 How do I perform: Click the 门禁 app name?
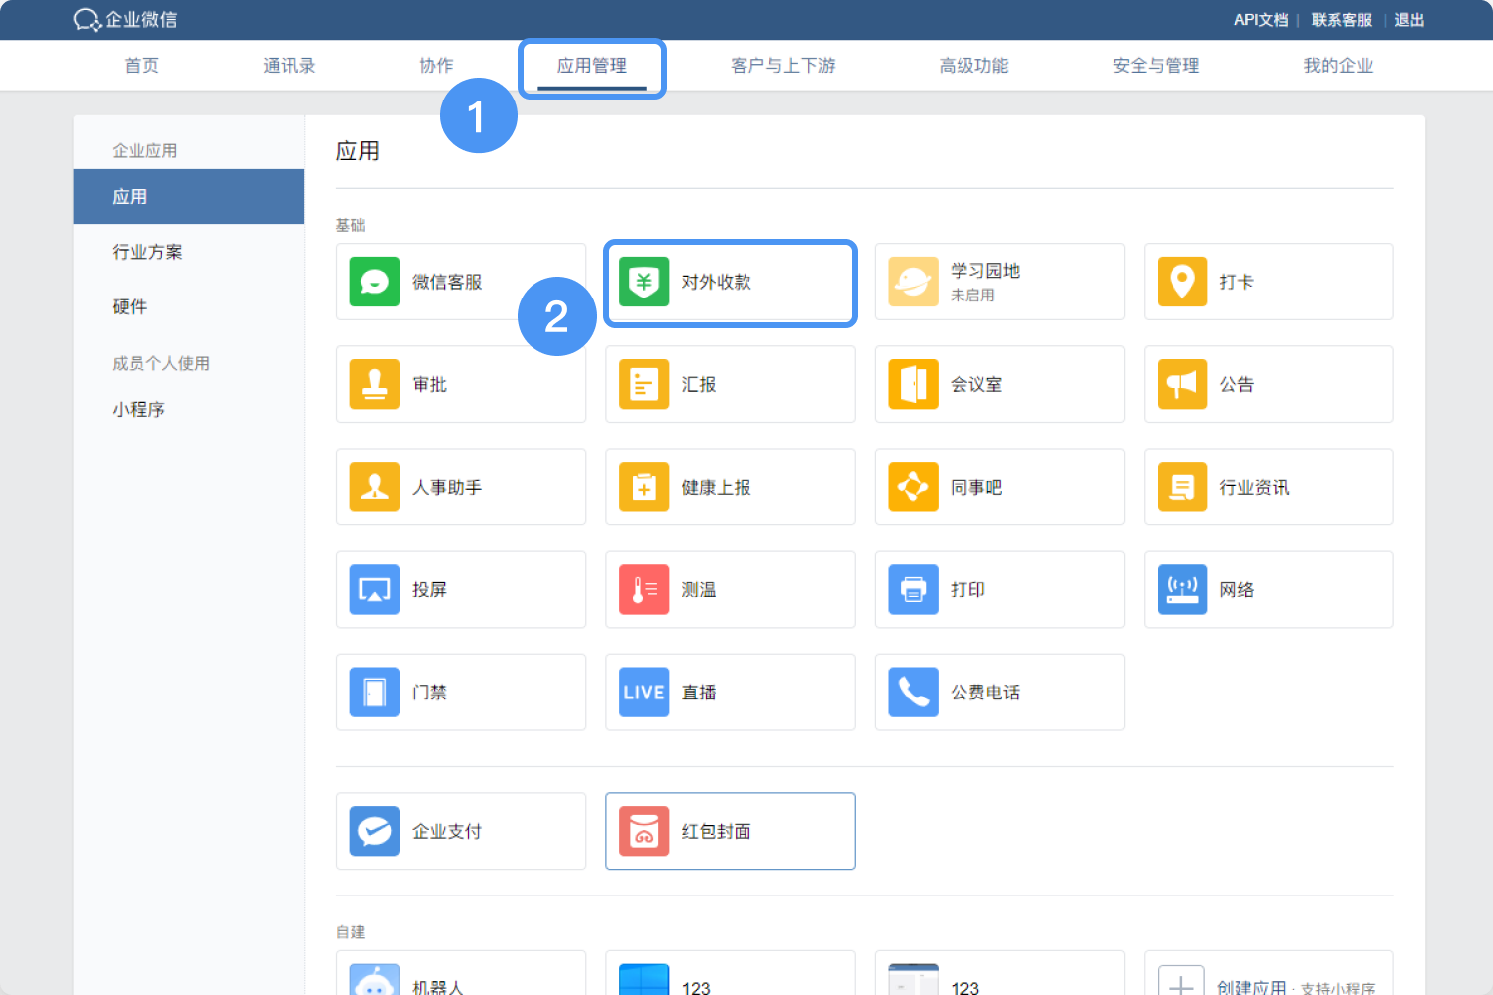tap(429, 692)
